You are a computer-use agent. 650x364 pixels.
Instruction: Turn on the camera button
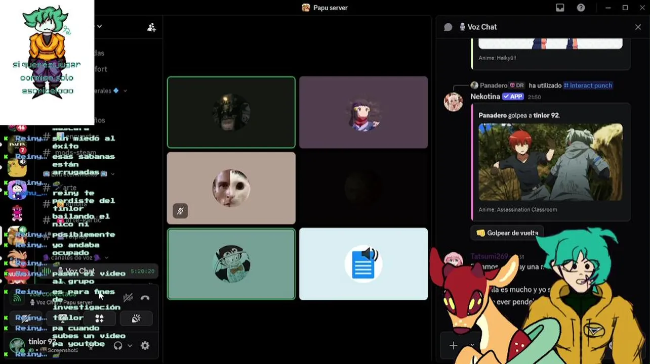pos(26,318)
